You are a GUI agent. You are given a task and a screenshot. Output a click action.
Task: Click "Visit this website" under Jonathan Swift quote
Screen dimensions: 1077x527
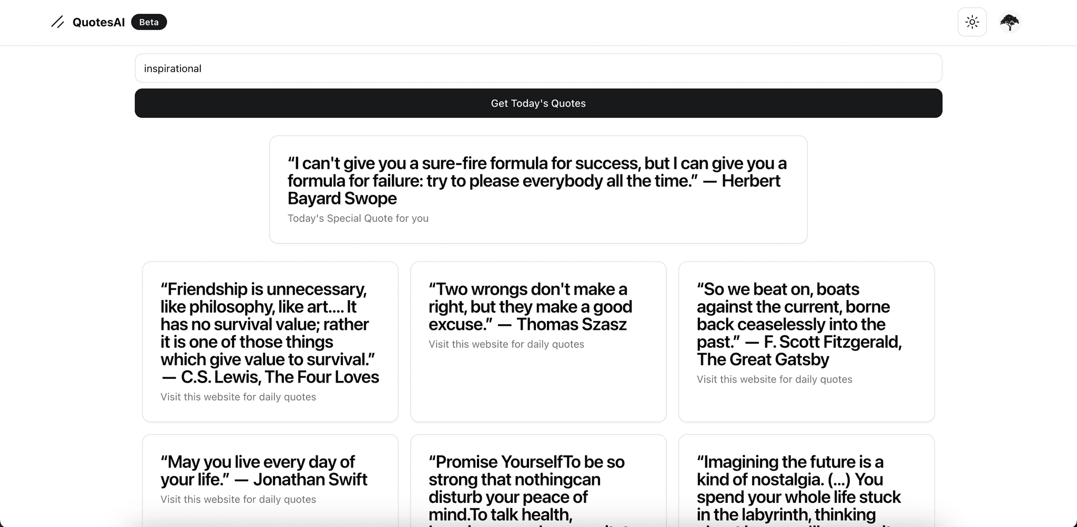[238, 500]
